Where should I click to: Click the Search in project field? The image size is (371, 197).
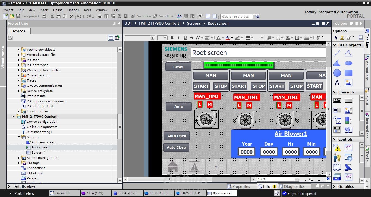tap(236, 17)
